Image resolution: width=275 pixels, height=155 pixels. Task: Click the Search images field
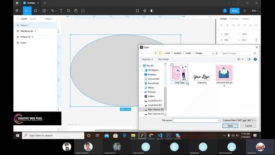(238, 53)
